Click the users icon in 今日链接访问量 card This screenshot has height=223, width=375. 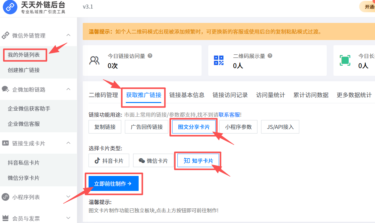click(x=94, y=60)
